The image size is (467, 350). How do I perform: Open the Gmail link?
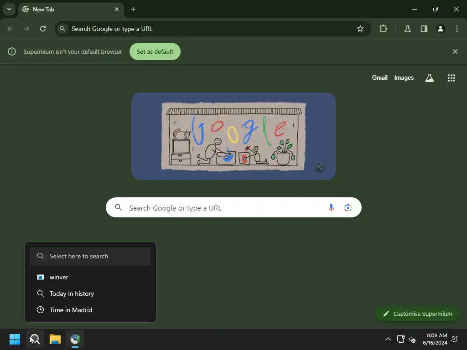[380, 77]
